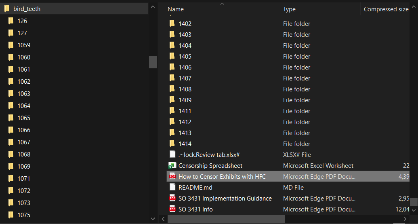Click folder icon next to 1059 in tree
The width and height of the screenshot is (418, 224).
point(11,45)
